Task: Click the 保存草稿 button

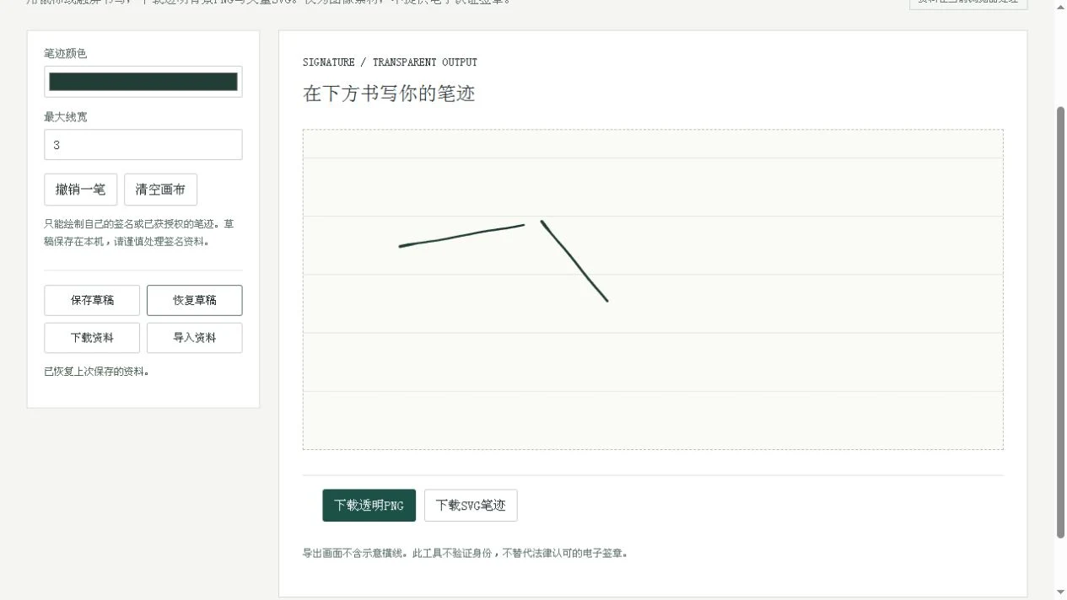Action: pyautogui.click(x=92, y=300)
